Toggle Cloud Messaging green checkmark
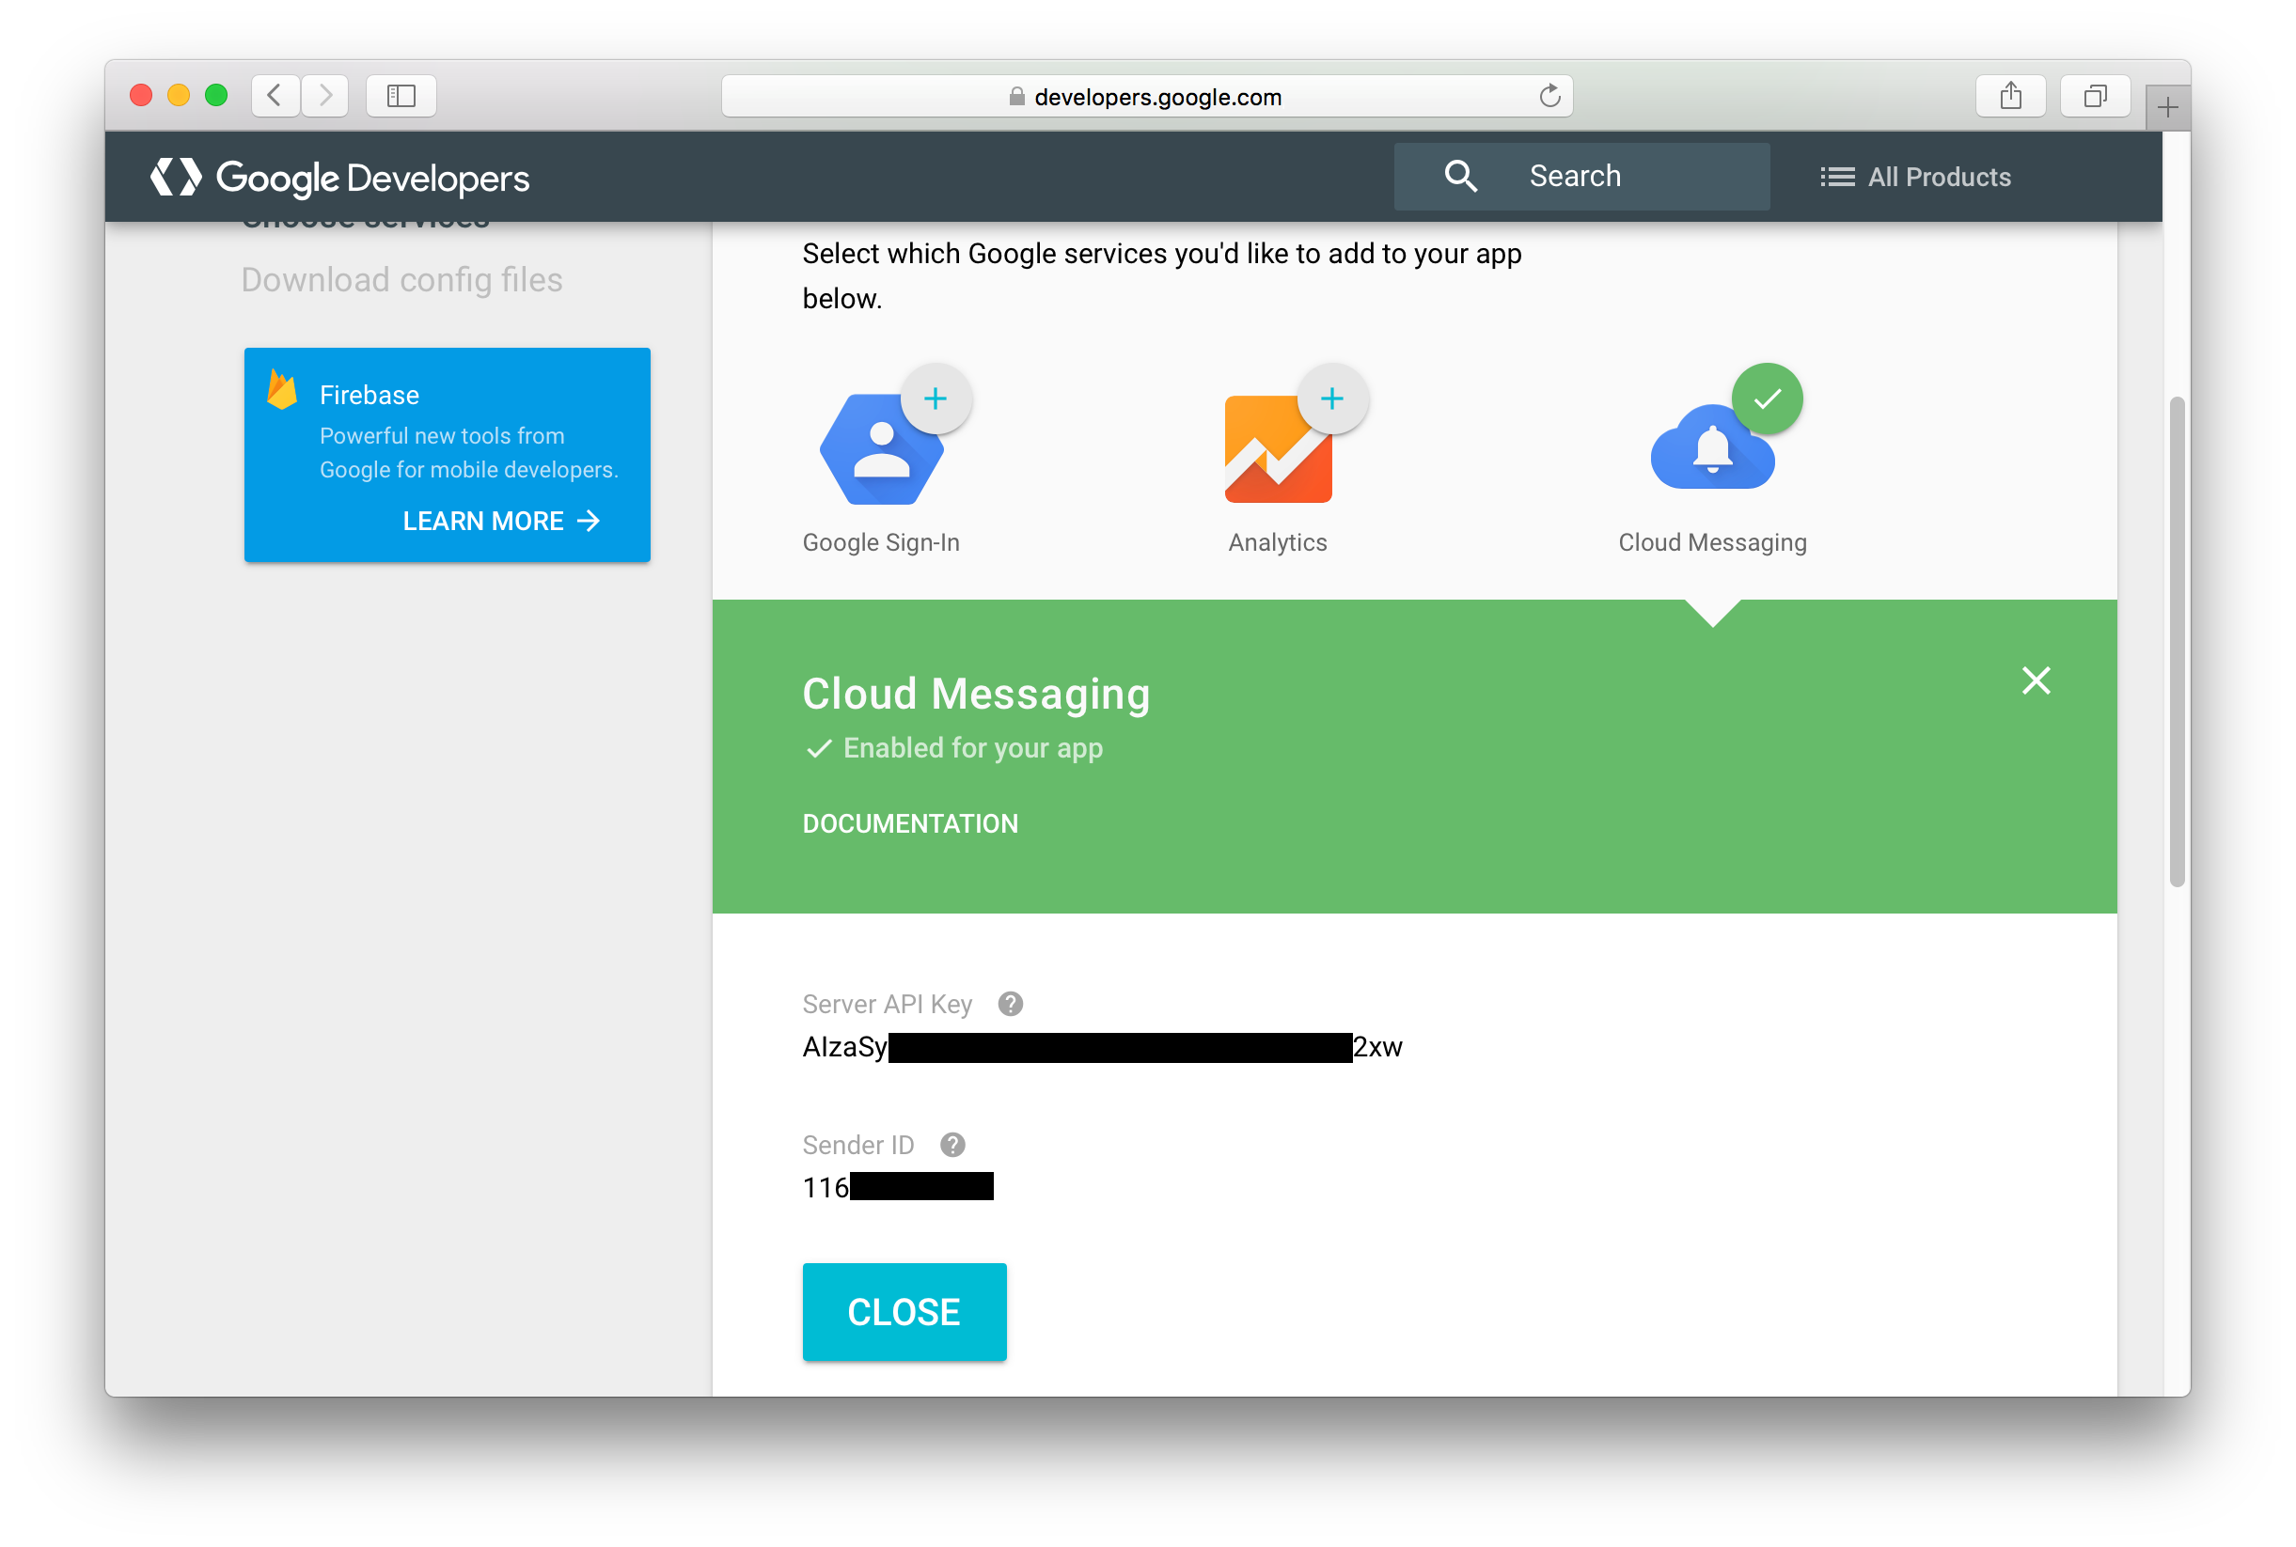 click(x=1768, y=398)
